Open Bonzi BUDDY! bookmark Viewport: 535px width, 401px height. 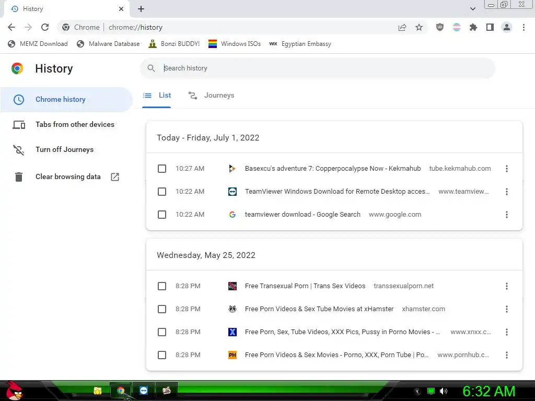pyautogui.click(x=174, y=44)
